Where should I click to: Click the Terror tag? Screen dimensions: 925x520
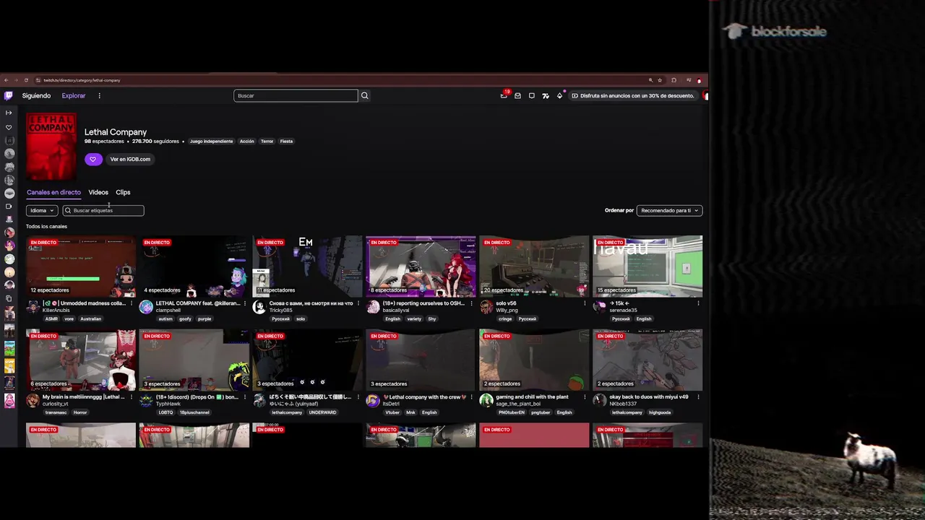point(267,142)
